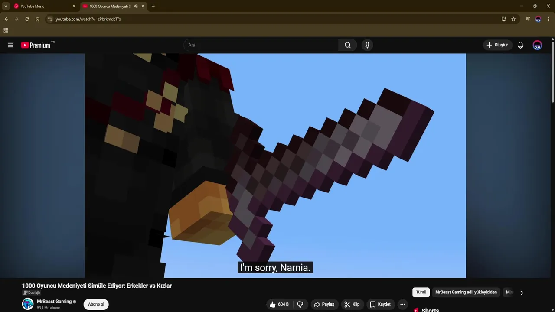Select MrBeast Gaming adlı yükleyiciden chip
Screen dimensions: 555x312
pos(466,292)
